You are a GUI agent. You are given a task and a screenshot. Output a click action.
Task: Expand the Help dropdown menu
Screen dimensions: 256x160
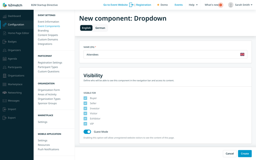193,5
